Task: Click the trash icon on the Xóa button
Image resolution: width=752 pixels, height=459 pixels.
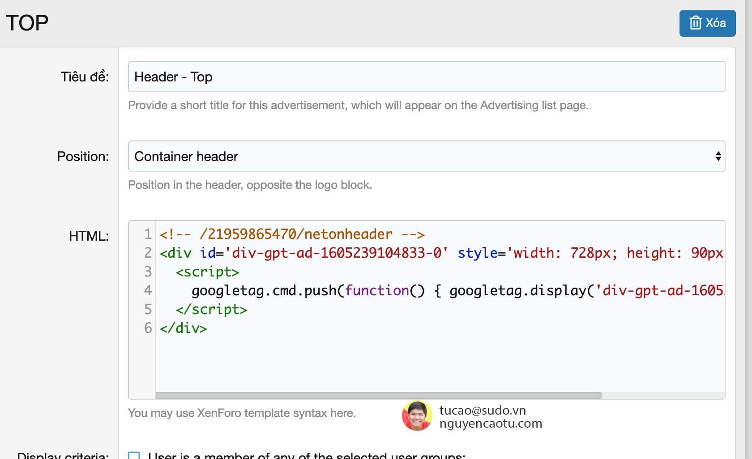Action: (696, 22)
